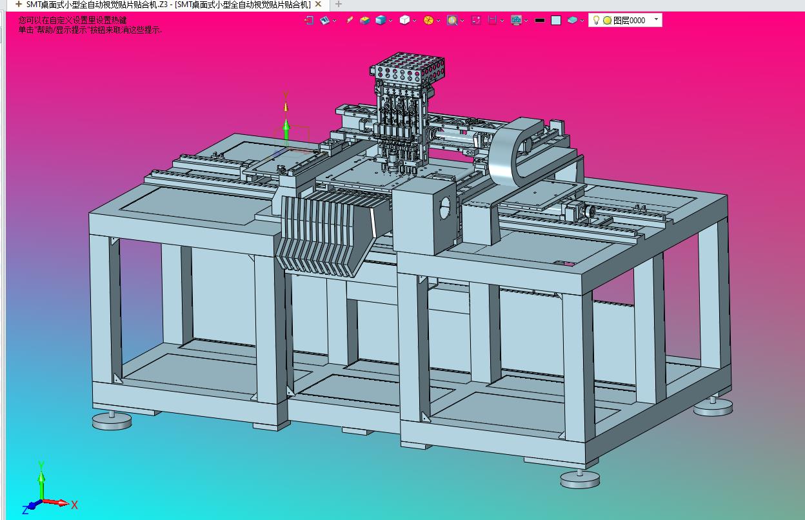The width and height of the screenshot is (805, 520).
Task: Open dropdown arrow beside the teal block icon
Action: 582,21
